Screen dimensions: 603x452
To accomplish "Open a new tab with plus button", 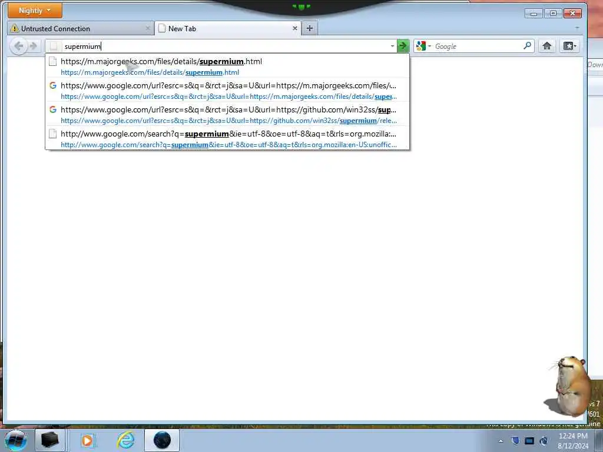I will [310, 28].
